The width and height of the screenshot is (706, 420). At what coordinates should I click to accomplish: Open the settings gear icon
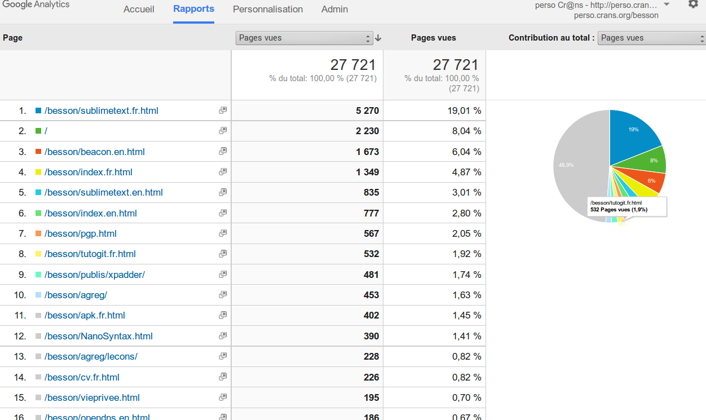tap(693, 5)
